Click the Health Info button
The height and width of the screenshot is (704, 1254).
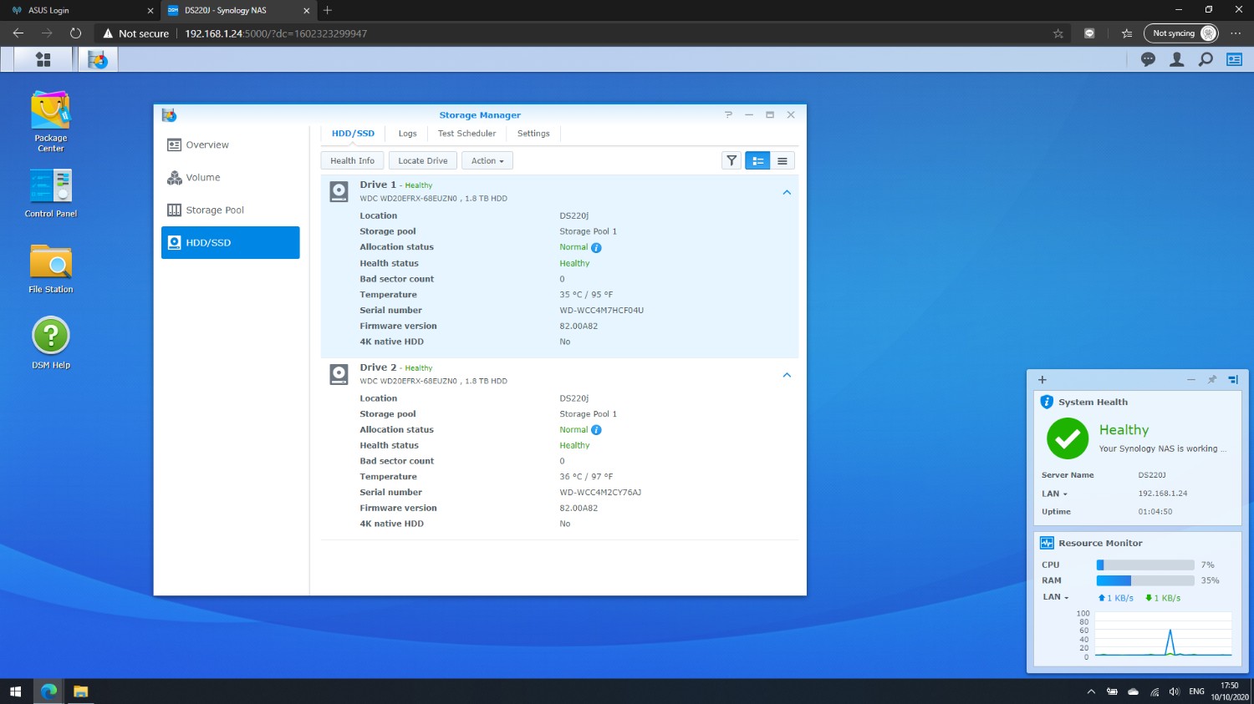click(352, 160)
